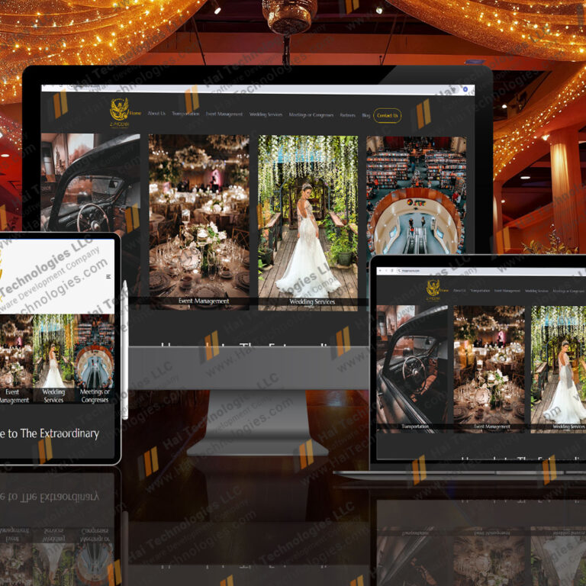Open the tablet's hamburger menu icon

tap(108, 276)
